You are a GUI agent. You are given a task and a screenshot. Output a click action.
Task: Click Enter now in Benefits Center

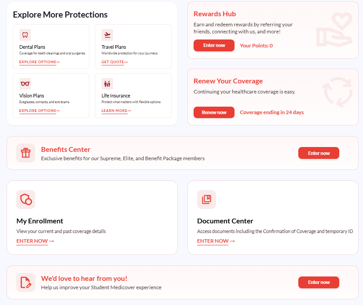click(x=319, y=153)
